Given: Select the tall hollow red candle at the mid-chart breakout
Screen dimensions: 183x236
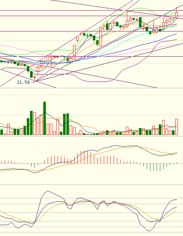Looking at the screenshot, I should click(100, 37).
